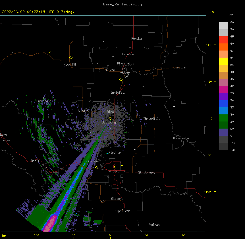Click the Vulcan label
This screenshot has width=245, height=239.
click(x=154, y=225)
